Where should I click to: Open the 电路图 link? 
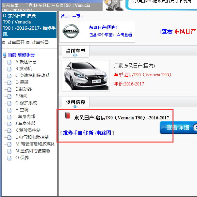click(x=104, y=133)
